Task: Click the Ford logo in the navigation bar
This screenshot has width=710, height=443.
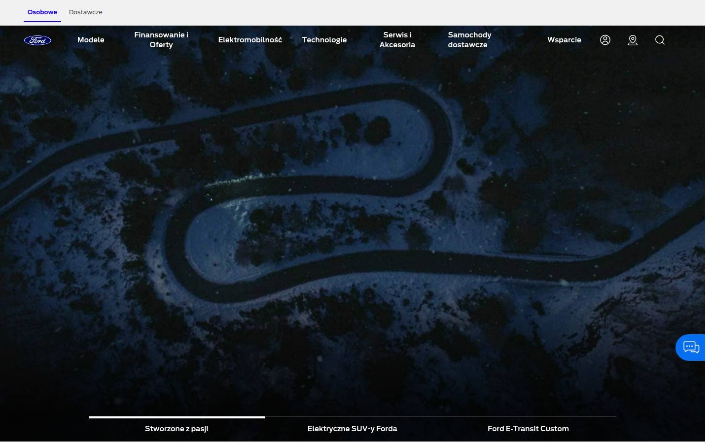Action: pyautogui.click(x=37, y=40)
